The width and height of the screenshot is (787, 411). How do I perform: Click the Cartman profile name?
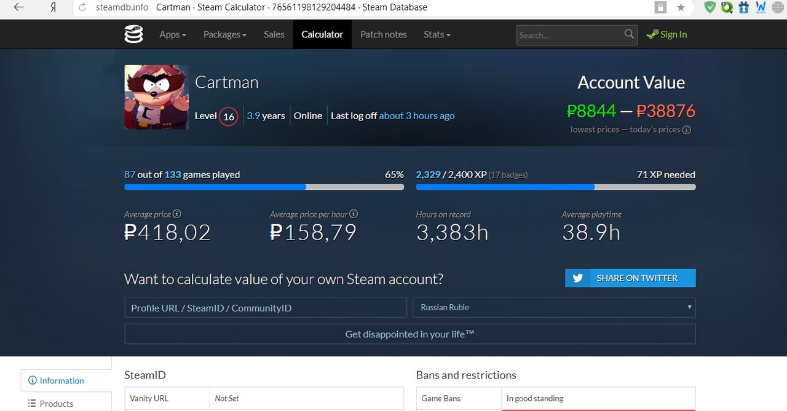(227, 82)
